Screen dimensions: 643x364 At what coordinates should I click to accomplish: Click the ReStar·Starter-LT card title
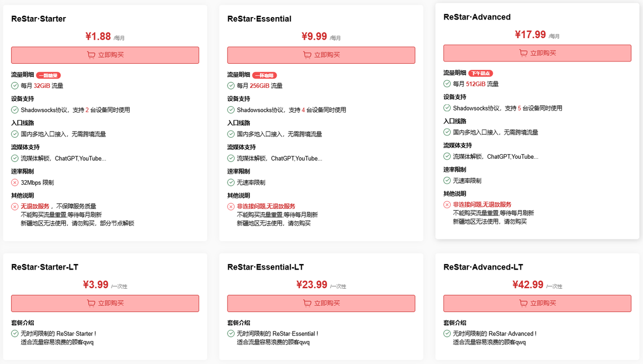tap(45, 267)
